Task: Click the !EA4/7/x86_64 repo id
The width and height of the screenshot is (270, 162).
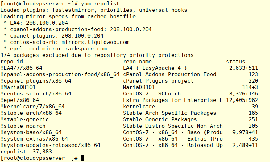Action: [21, 68]
